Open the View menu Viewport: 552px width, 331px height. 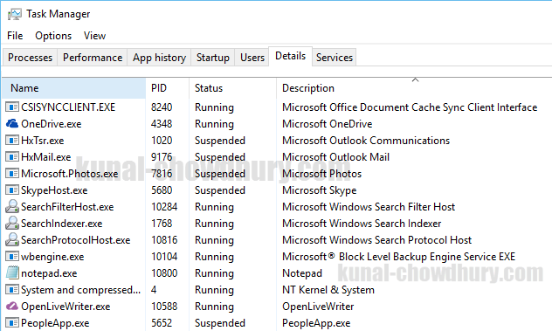pyautogui.click(x=94, y=36)
